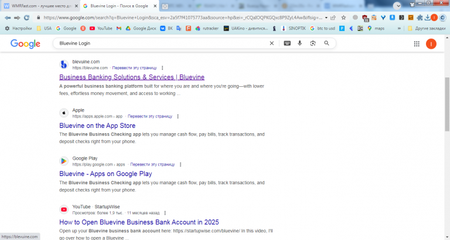Clear the search query with X
The image size is (450, 240).
pyautogui.click(x=272, y=43)
